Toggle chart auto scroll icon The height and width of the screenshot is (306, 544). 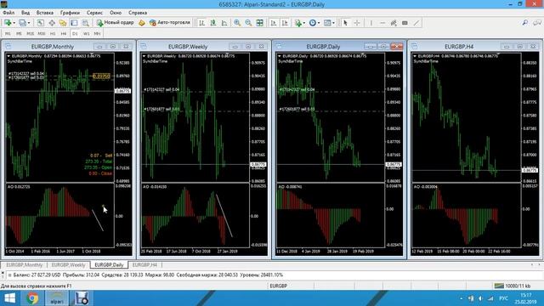coord(274,23)
